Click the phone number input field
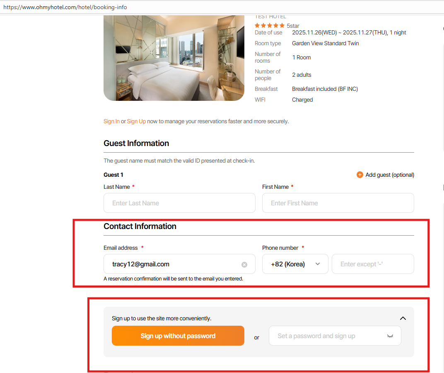This screenshot has width=444, height=373. point(373,264)
